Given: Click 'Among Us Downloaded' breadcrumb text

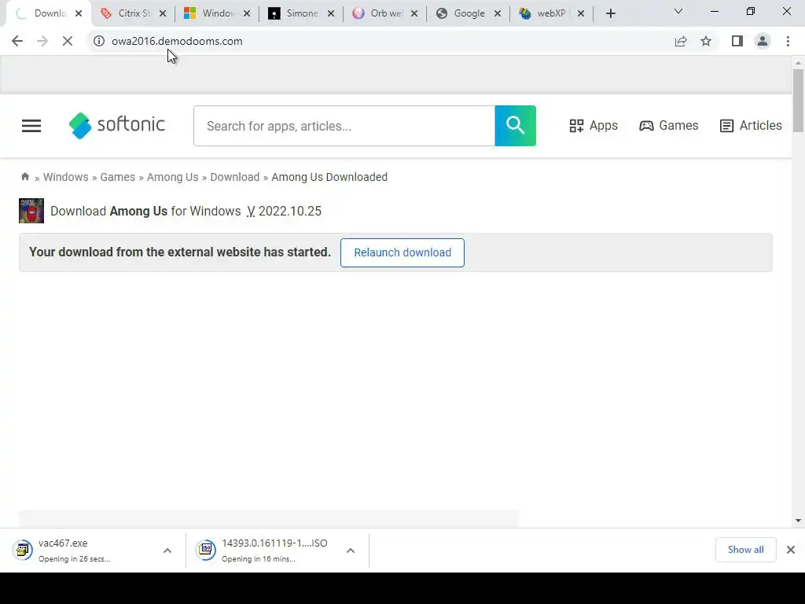Looking at the screenshot, I should click(x=329, y=177).
